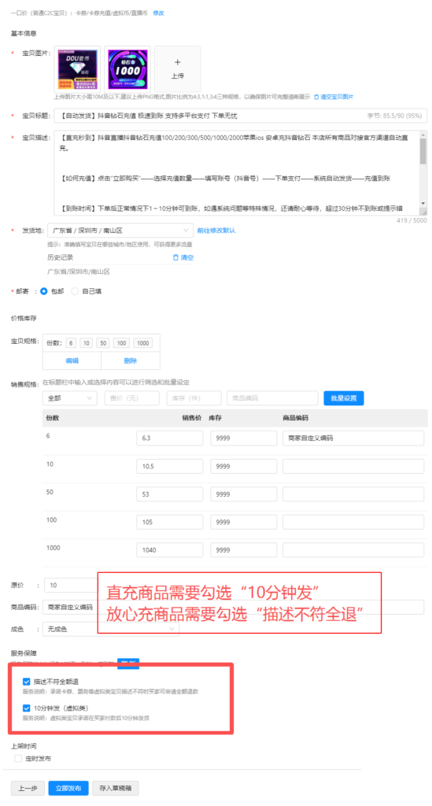The image size is (432, 806).
Task: Open the first DOU币 product thumbnail
Action: (x=78, y=69)
